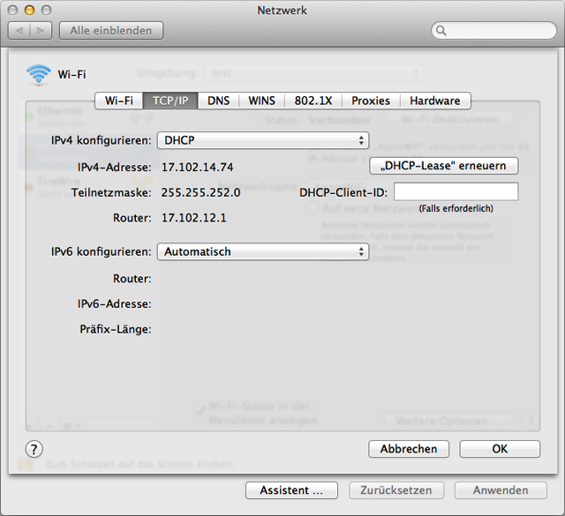Click the Assistent … button

(x=291, y=490)
